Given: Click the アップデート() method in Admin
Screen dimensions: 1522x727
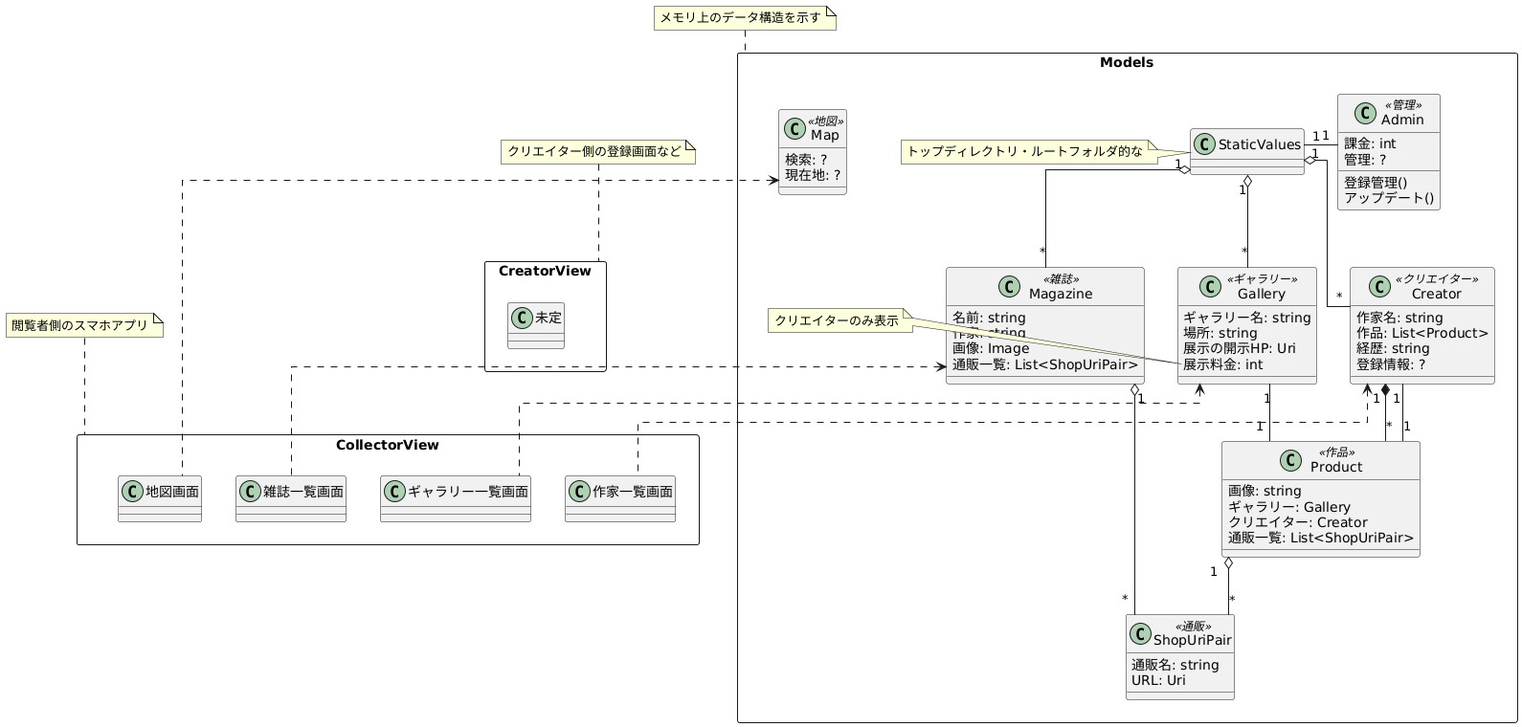Looking at the screenshot, I should tap(1389, 197).
